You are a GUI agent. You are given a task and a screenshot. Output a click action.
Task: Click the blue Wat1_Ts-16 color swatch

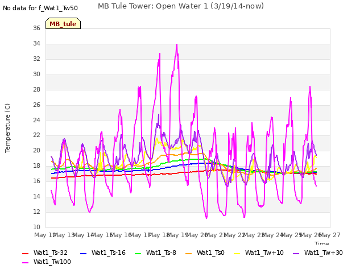[84, 254]
